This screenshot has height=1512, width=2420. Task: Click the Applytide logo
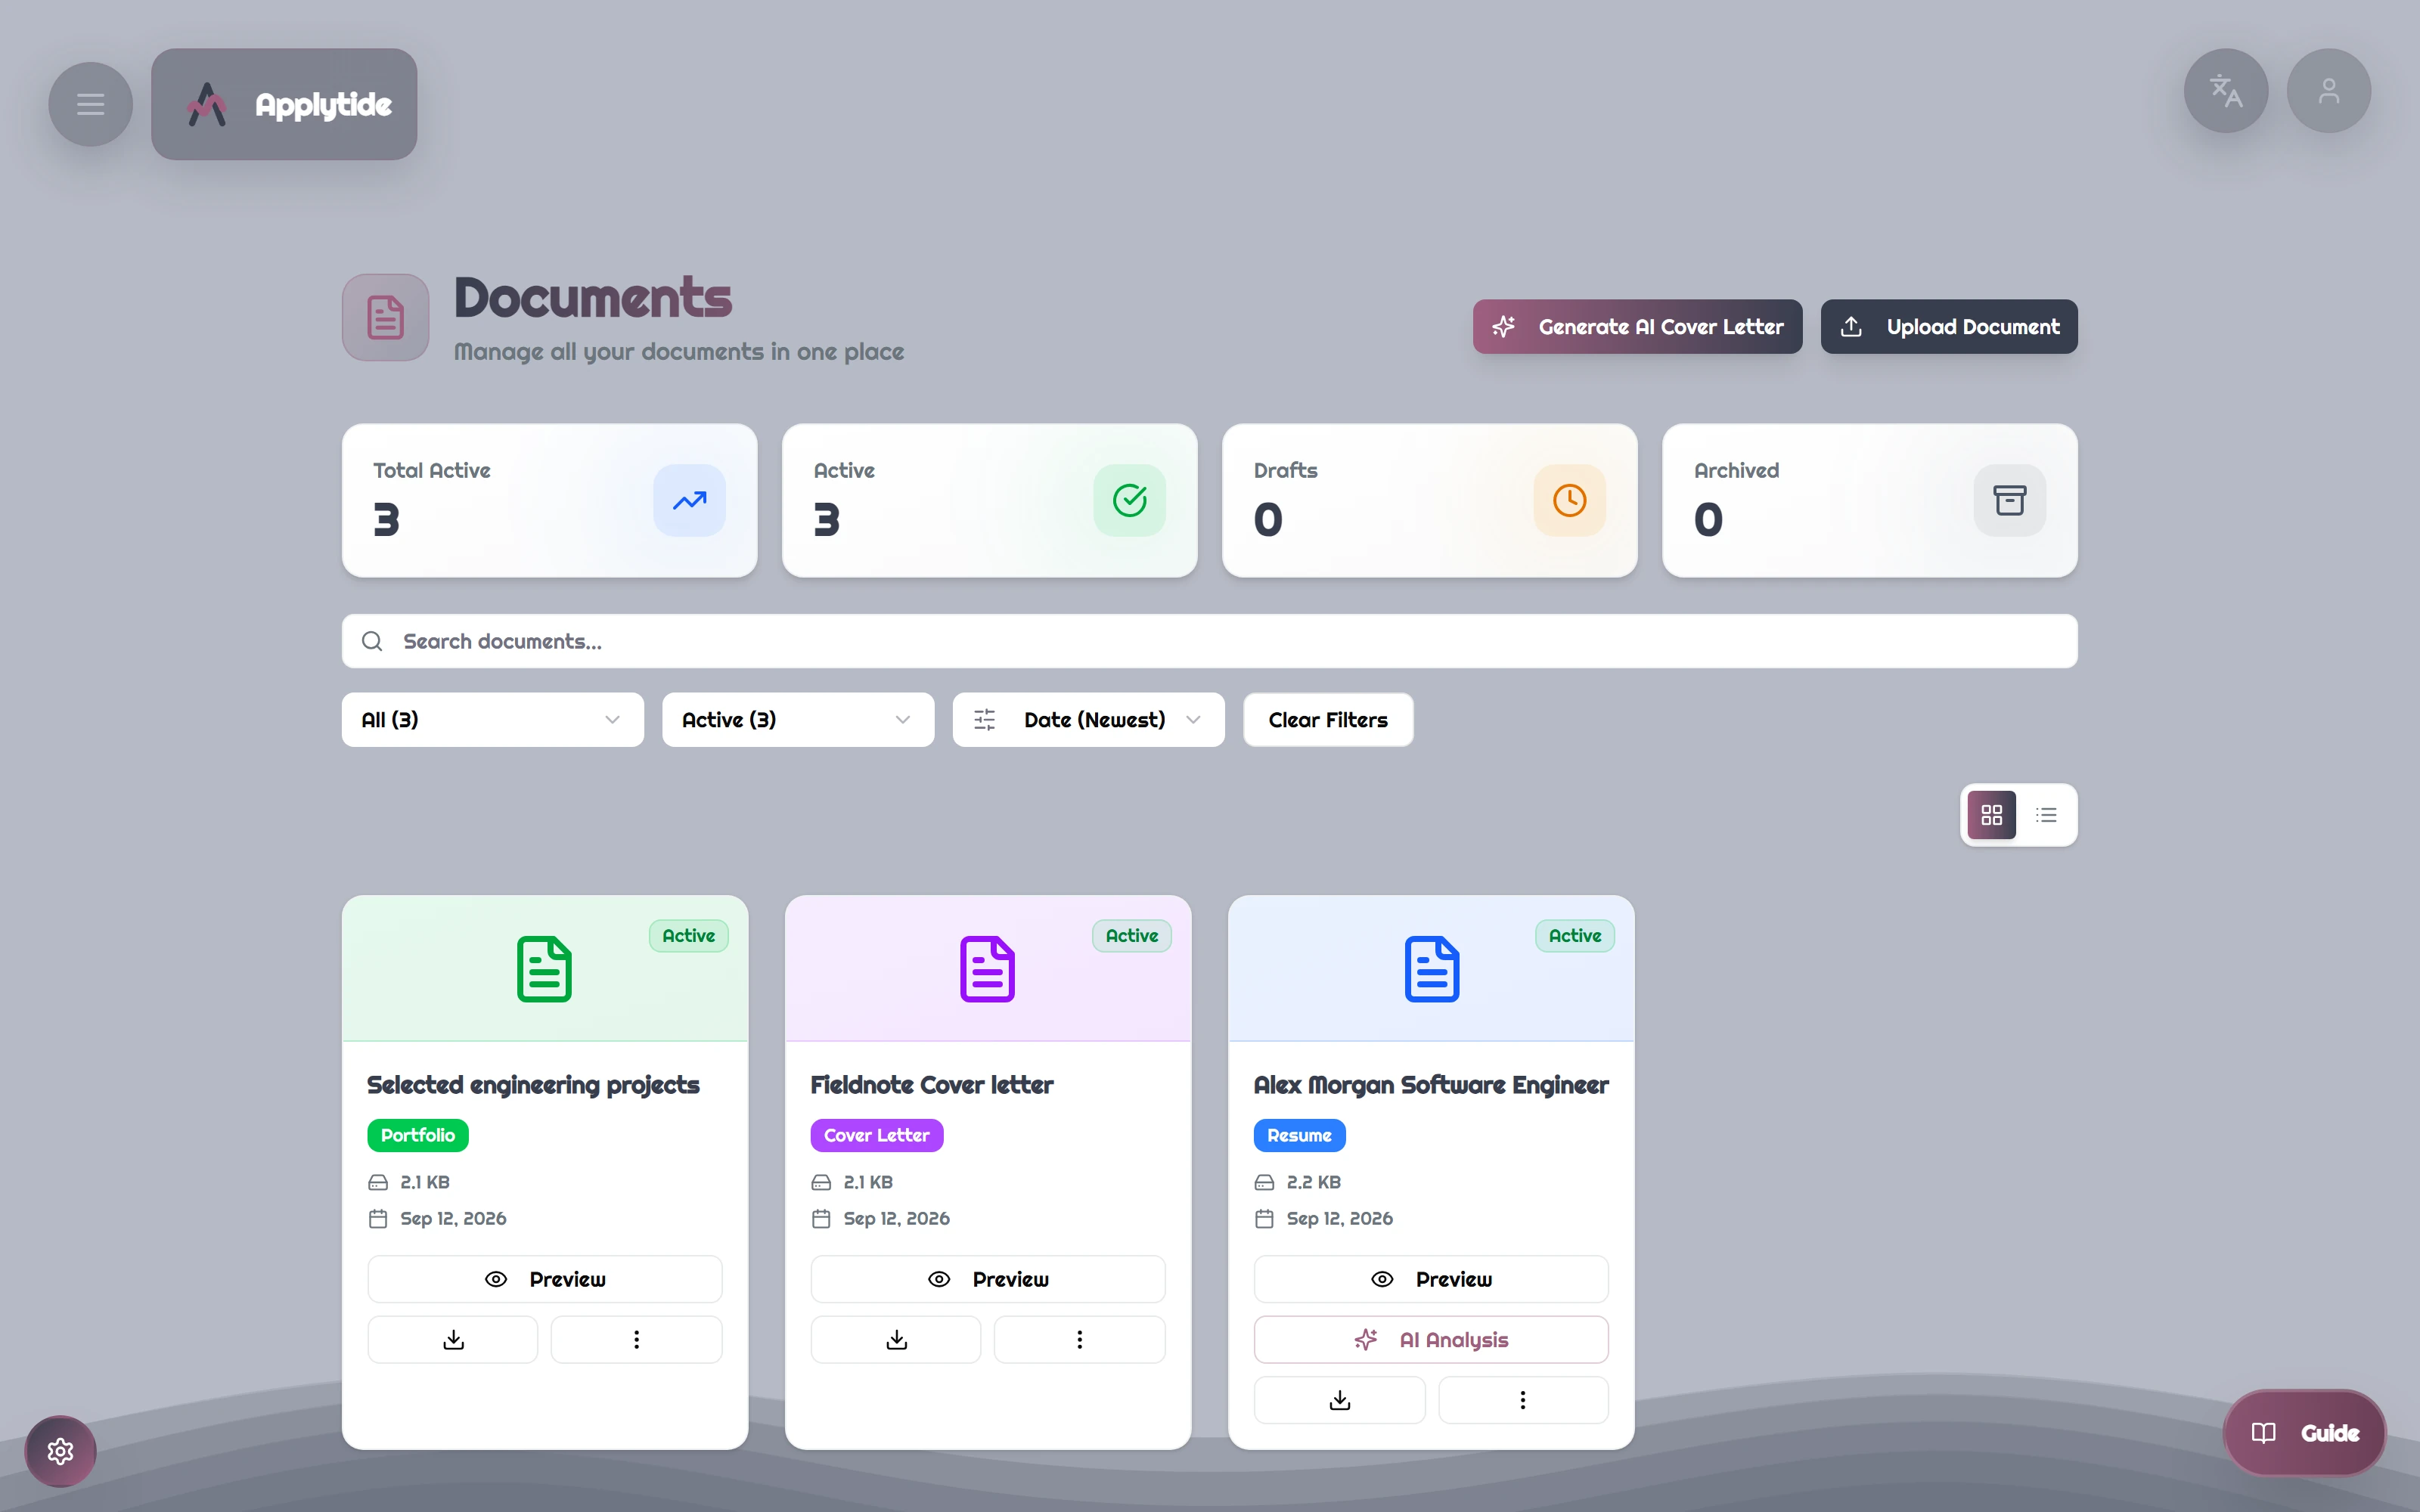(284, 104)
